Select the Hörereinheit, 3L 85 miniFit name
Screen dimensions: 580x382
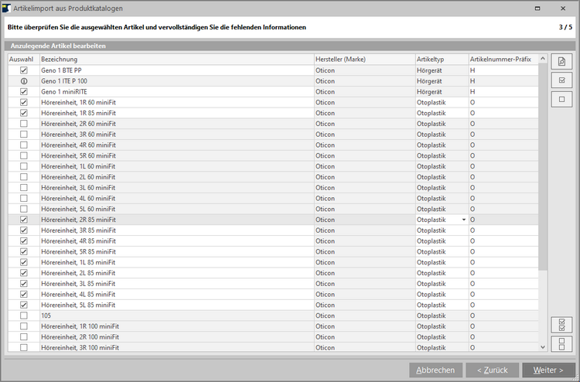click(177, 284)
